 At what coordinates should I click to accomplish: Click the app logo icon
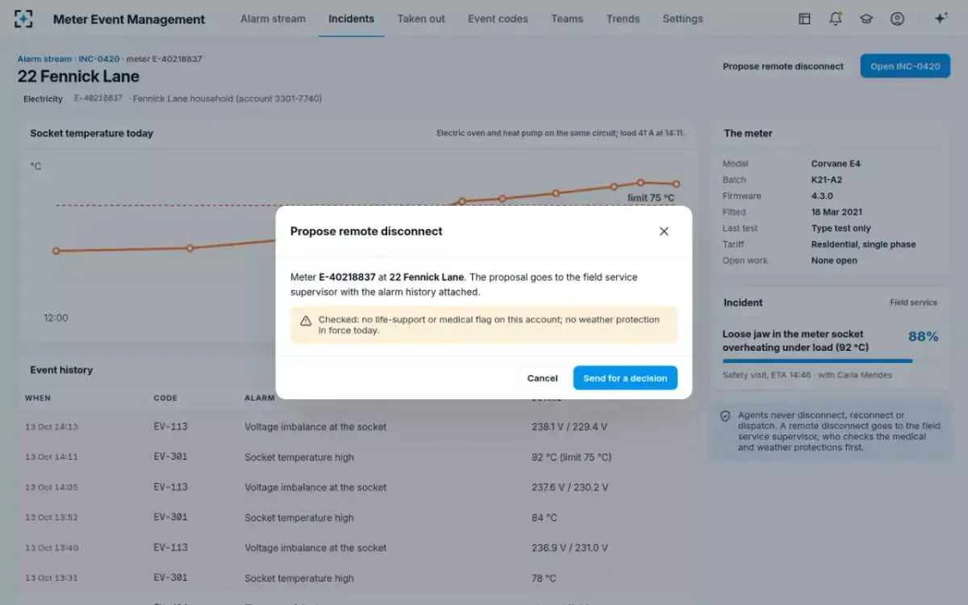click(24, 19)
